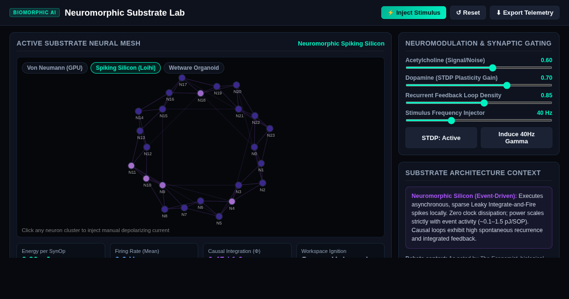The height and width of the screenshot is (299, 569).
Task: Depolarize neuron N23
Action: point(270,129)
